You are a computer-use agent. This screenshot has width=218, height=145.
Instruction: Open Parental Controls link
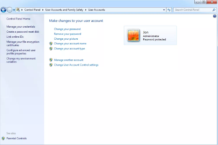coord(17,138)
